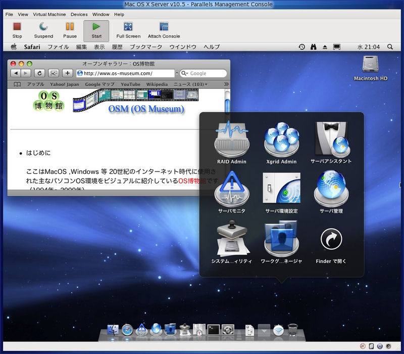Click the AirPort Wi-Fi Dock icon
The height and width of the screenshot is (354, 404).
pos(278,330)
